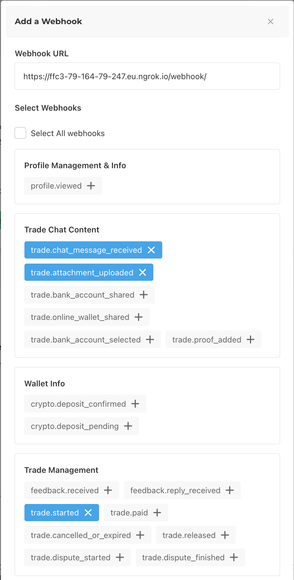
Task: Deselect trade.started via its X icon
Action: 88,513
